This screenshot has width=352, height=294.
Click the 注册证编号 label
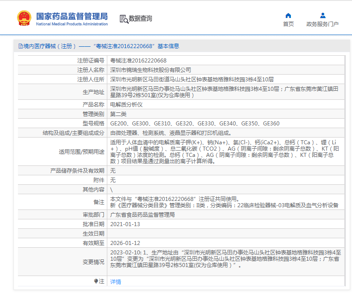click(91, 61)
